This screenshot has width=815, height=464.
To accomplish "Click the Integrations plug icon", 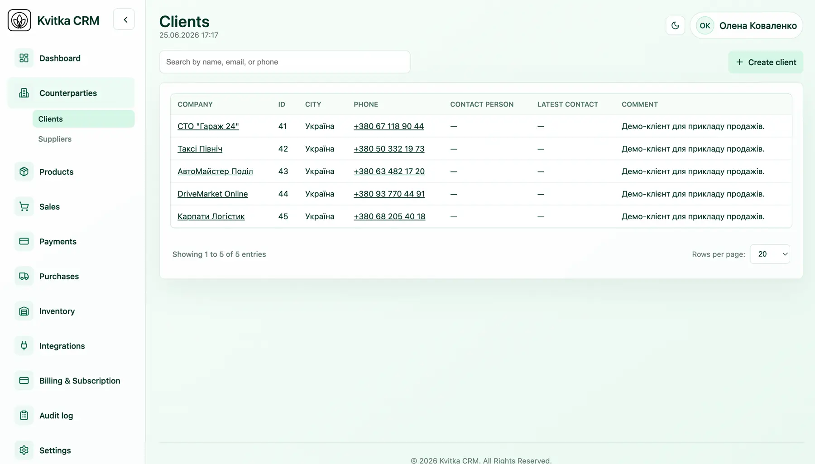I will click(x=24, y=346).
